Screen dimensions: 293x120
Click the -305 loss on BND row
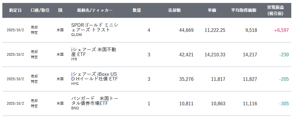coord(284,103)
